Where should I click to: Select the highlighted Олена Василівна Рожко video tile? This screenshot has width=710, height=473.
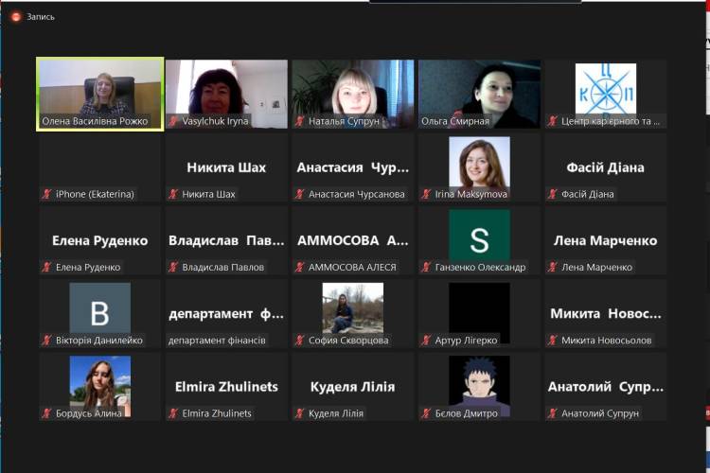click(98, 93)
